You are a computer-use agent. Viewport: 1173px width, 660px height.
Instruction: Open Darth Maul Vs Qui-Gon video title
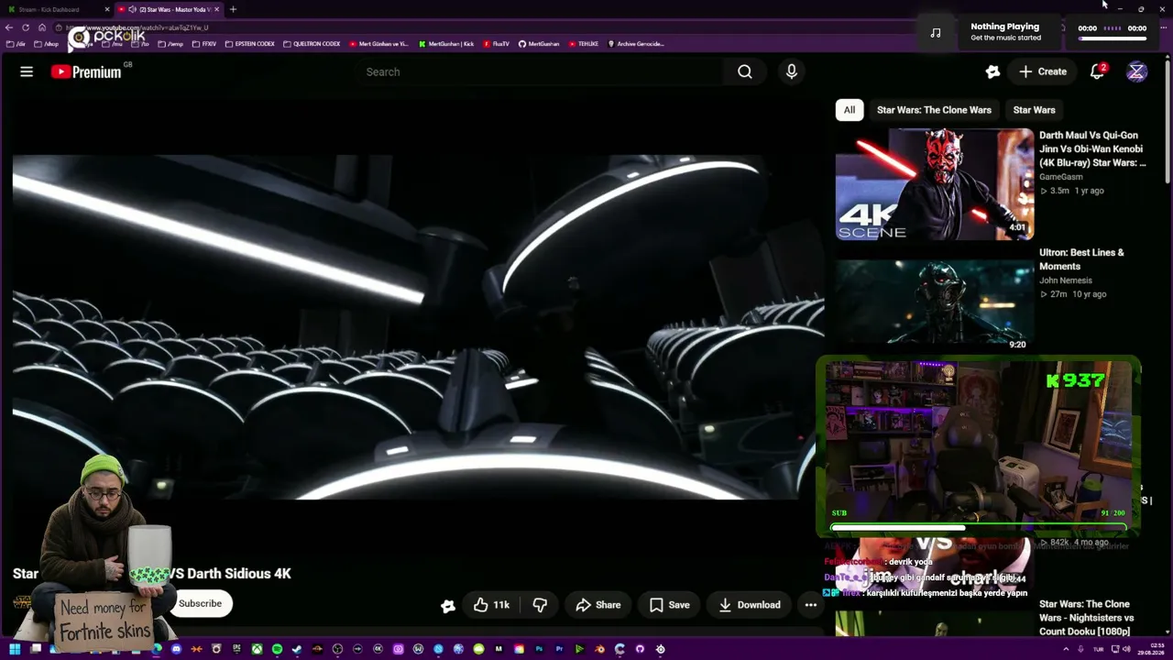coord(1092,148)
